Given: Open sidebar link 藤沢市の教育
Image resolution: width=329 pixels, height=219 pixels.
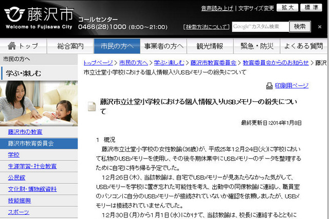Looking at the screenshot, I should [x=25, y=132].
